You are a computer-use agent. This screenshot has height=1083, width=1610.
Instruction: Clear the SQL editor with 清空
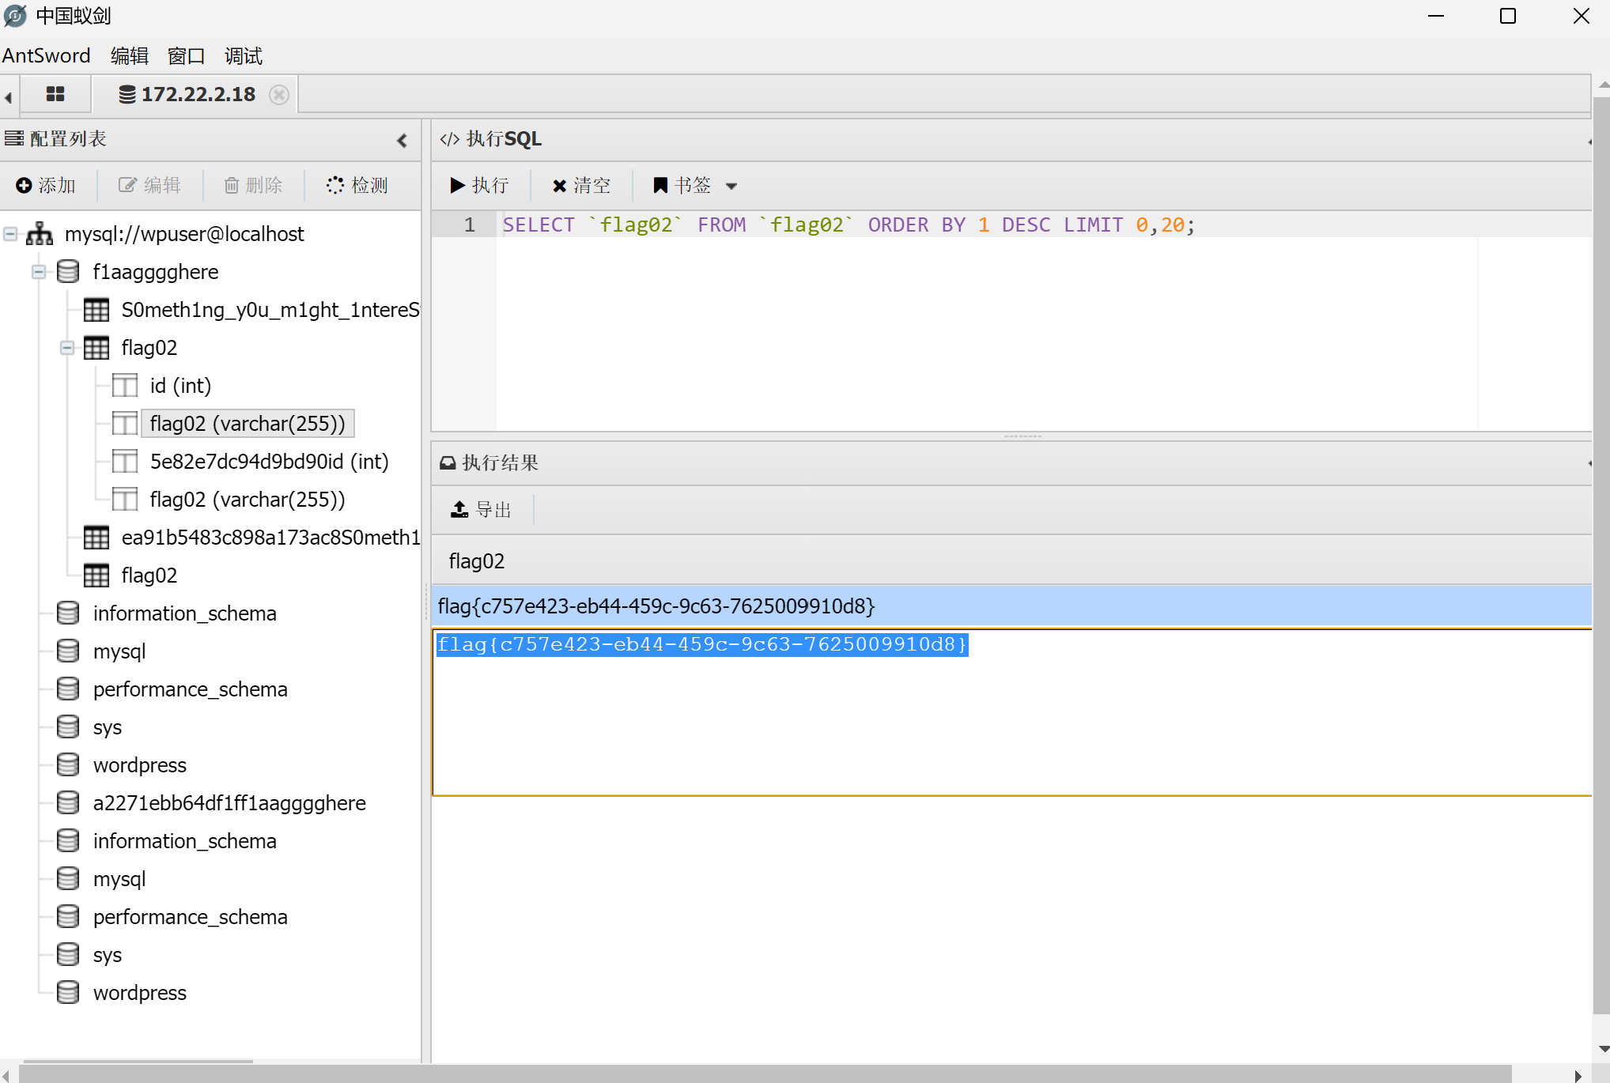click(581, 185)
